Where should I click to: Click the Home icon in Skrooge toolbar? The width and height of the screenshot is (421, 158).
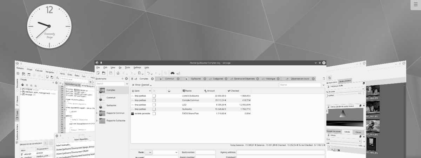pos(118,73)
